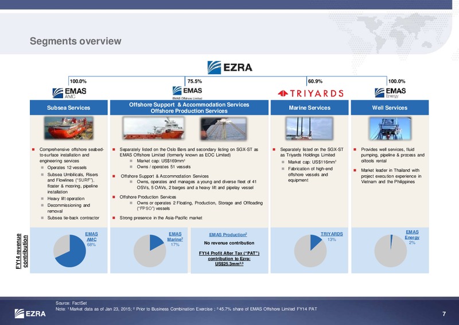This screenshot has width=459, height=325.
Task: Select the Subsea Services header
Action: [x=68, y=107]
